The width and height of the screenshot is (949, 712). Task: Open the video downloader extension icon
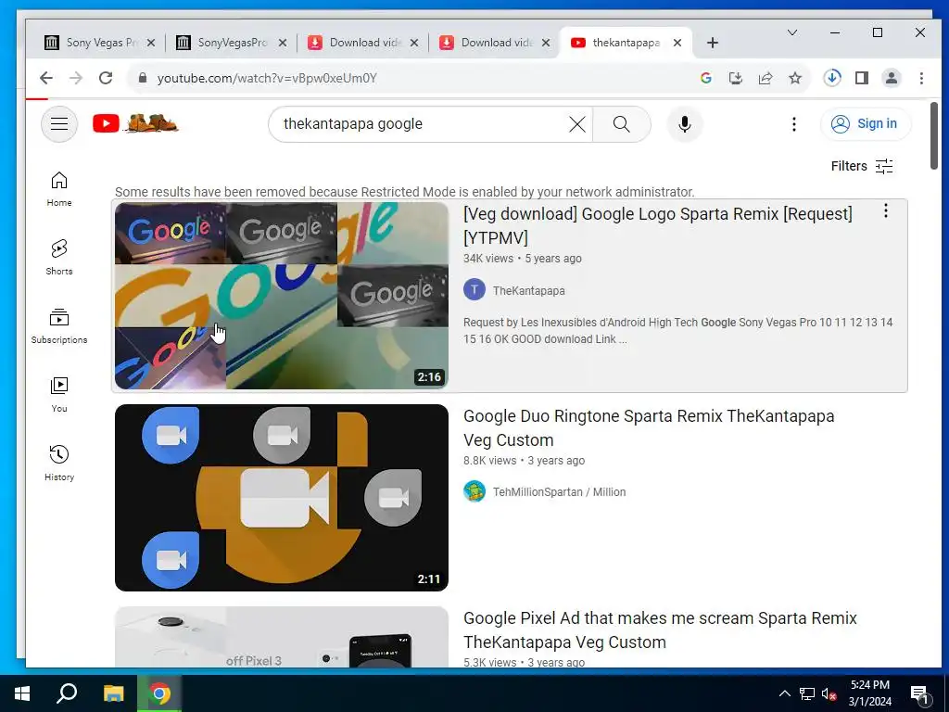(x=832, y=78)
